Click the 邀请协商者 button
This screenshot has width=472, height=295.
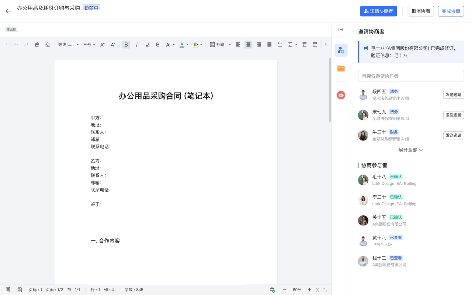click(378, 11)
